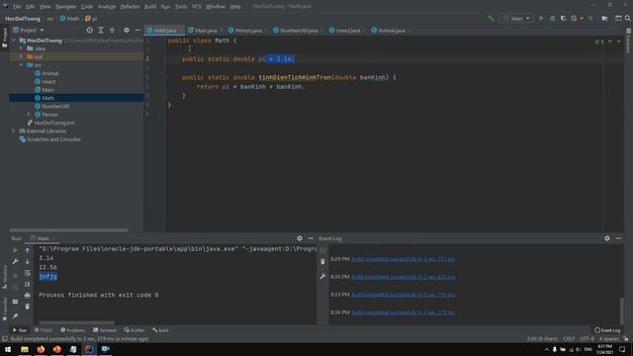Switch to the Main.java editor tab
Viewport: 633px width, 356px height.
[205, 31]
